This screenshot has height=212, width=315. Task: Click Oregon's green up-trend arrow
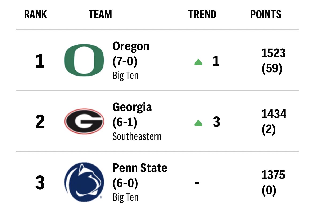click(198, 62)
